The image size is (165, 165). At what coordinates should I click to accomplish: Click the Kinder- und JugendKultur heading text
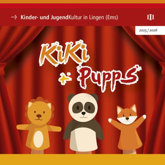[x=69, y=18]
